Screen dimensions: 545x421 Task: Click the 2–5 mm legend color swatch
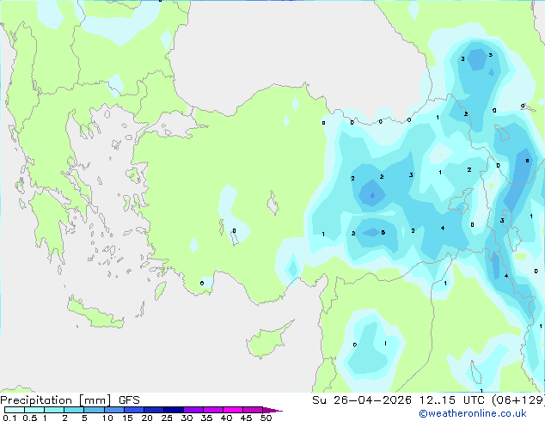74,410
